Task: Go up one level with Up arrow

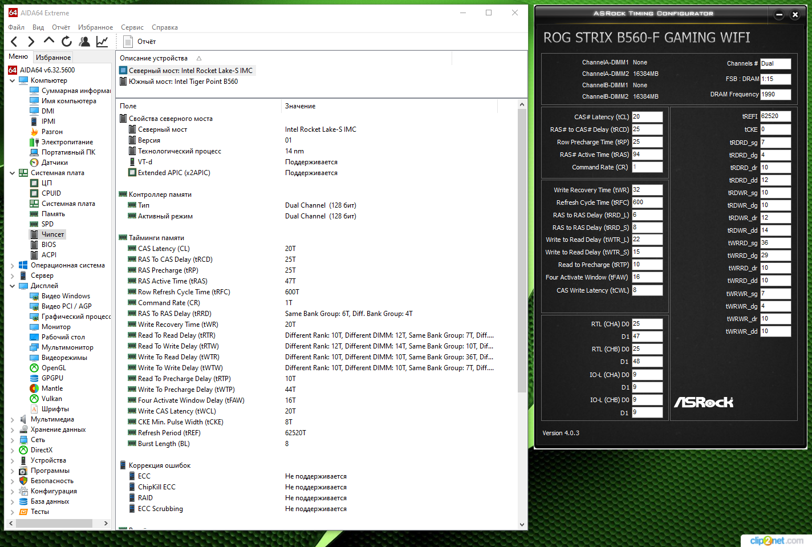Action: [49, 40]
